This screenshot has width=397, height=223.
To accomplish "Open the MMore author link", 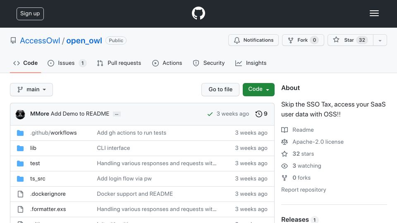I will [40, 114].
